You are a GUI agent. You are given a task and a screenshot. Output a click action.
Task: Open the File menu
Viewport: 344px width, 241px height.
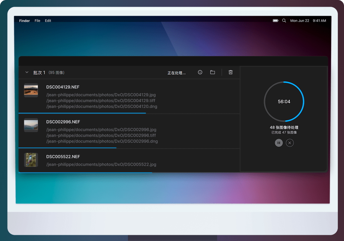click(37, 21)
